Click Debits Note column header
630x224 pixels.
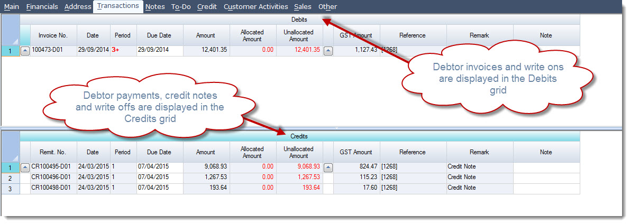[x=546, y=35]
